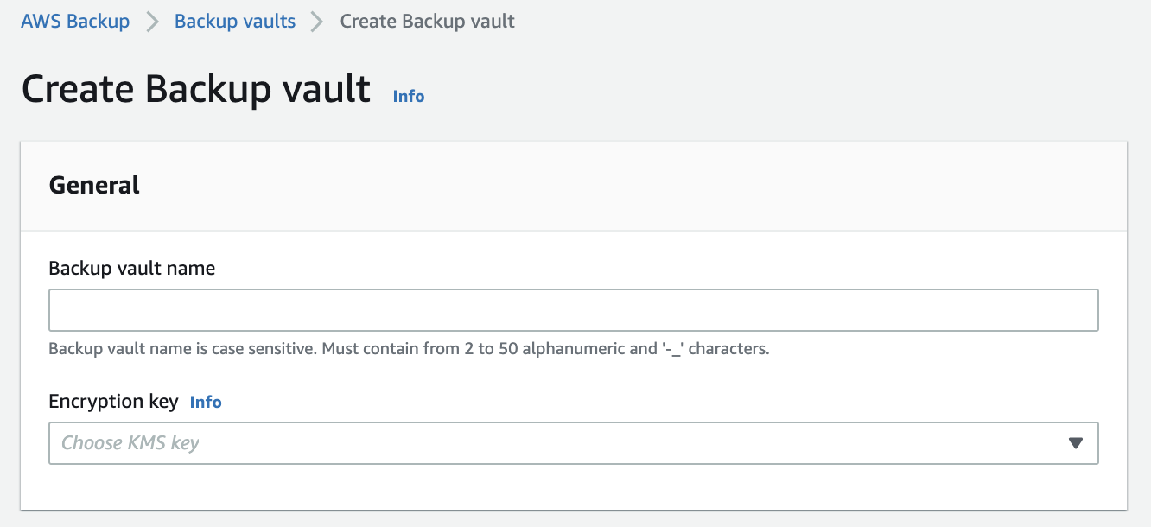Click the Create Backup vault page title
The height and width of the screenshot is (527, 1151).
[196, 89]
